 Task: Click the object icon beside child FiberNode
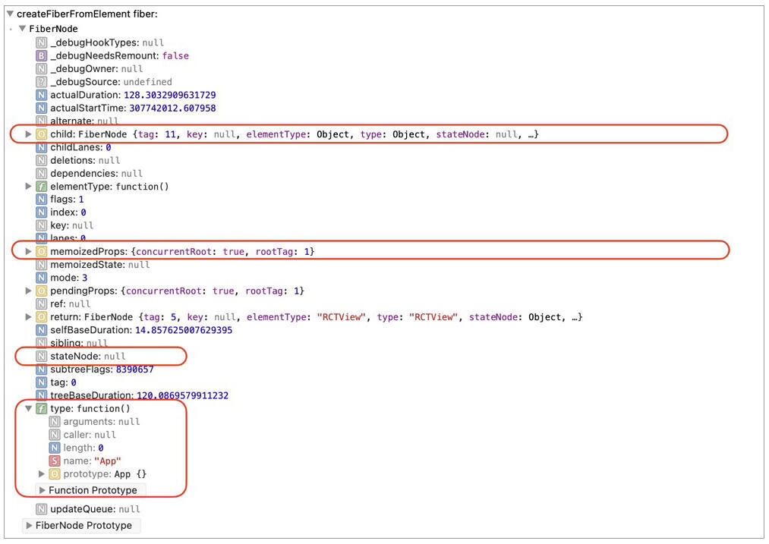[42, 134]
